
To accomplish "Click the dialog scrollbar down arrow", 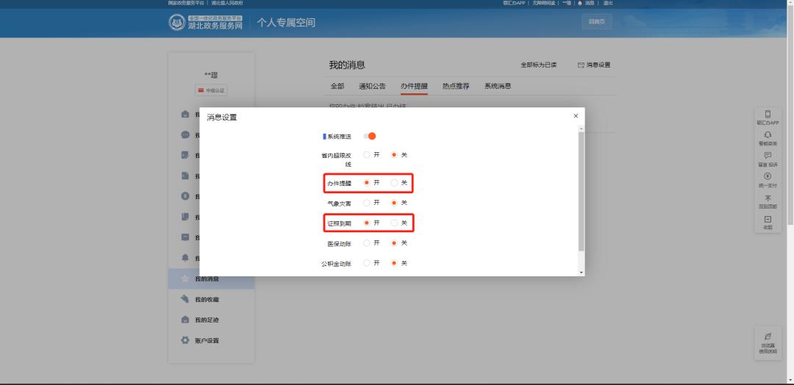I will pos(582,273).
